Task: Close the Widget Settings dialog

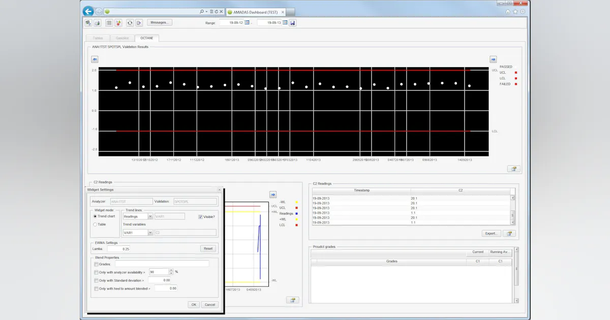Action: (220, 189)
